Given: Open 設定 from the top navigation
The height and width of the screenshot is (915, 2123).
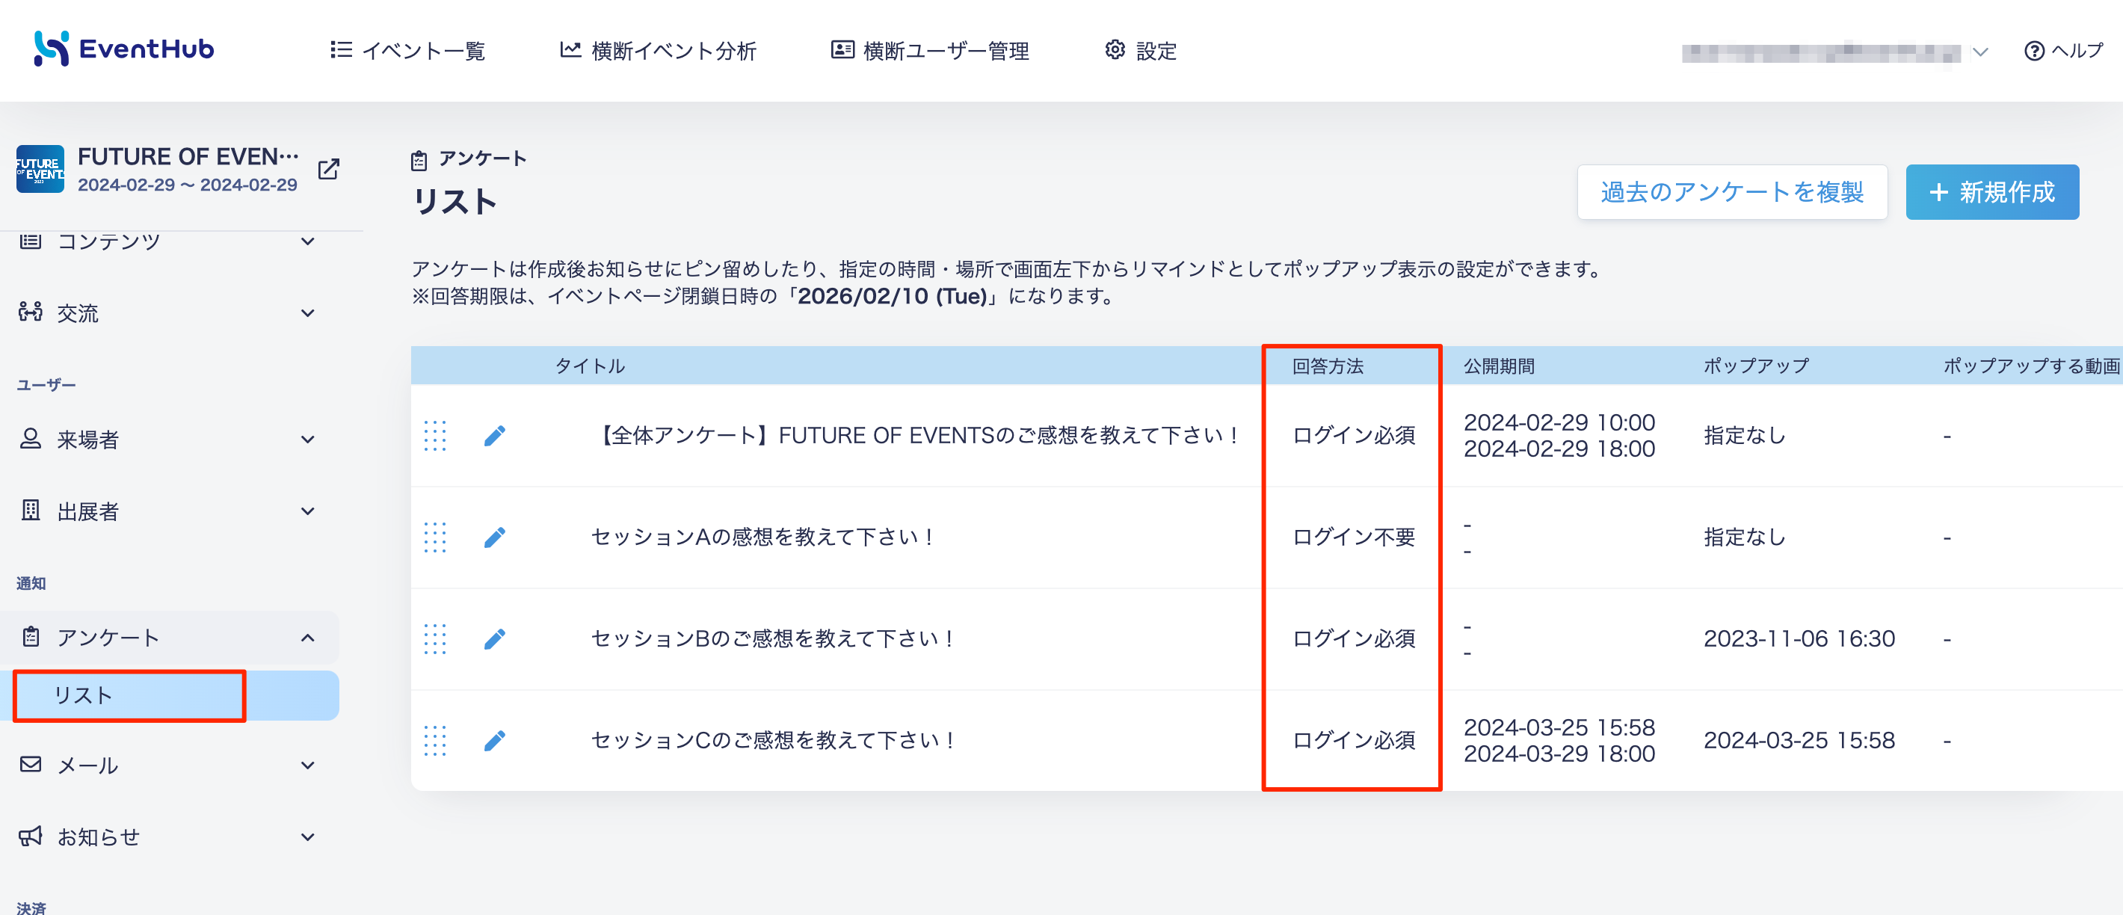Looking at the screenshot, I should pos(1141,51).
